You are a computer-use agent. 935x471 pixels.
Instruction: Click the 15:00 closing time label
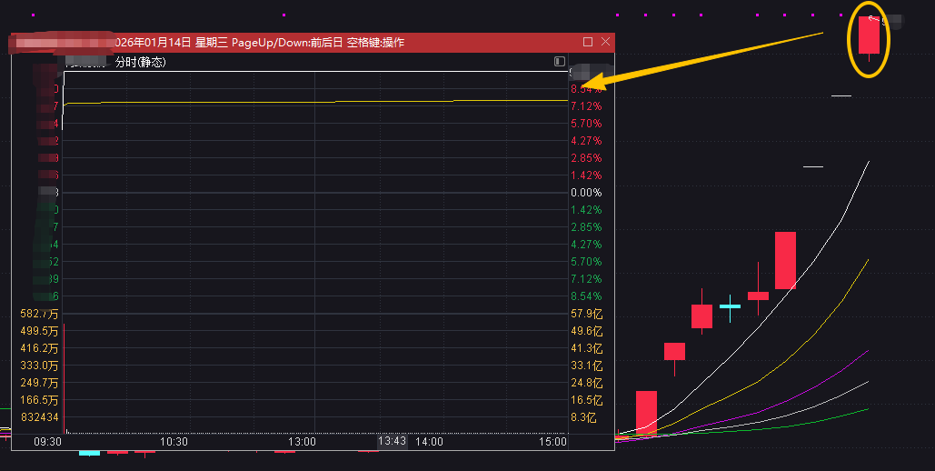coord(552,442)
